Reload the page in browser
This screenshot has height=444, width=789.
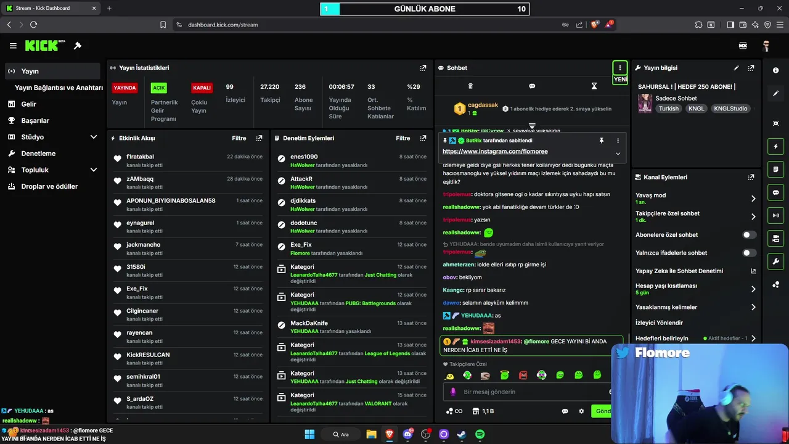point(33,25)
